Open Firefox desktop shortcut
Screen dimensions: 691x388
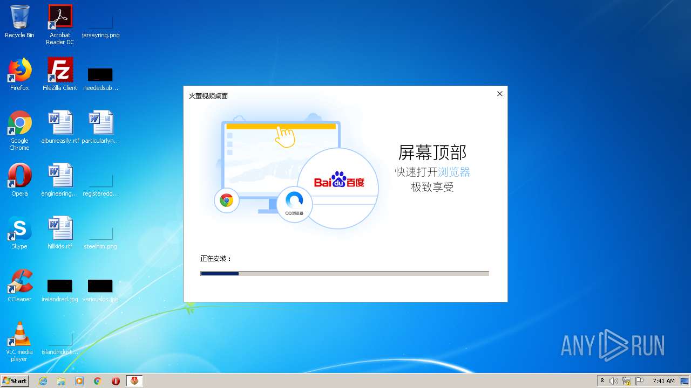pos(19,74)
